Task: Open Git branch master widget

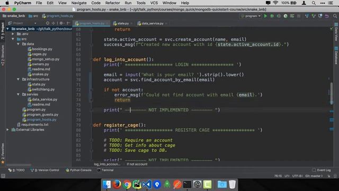Action: [x=314, y=176]
